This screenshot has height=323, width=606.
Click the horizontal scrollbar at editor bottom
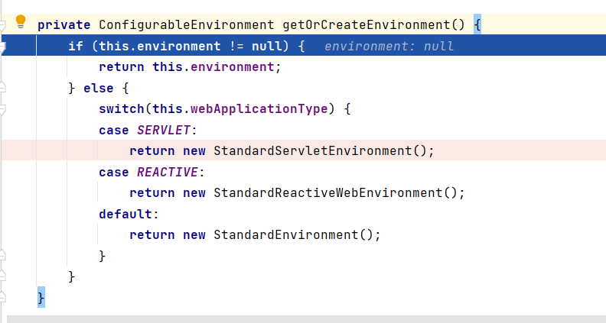pos(307,319)
